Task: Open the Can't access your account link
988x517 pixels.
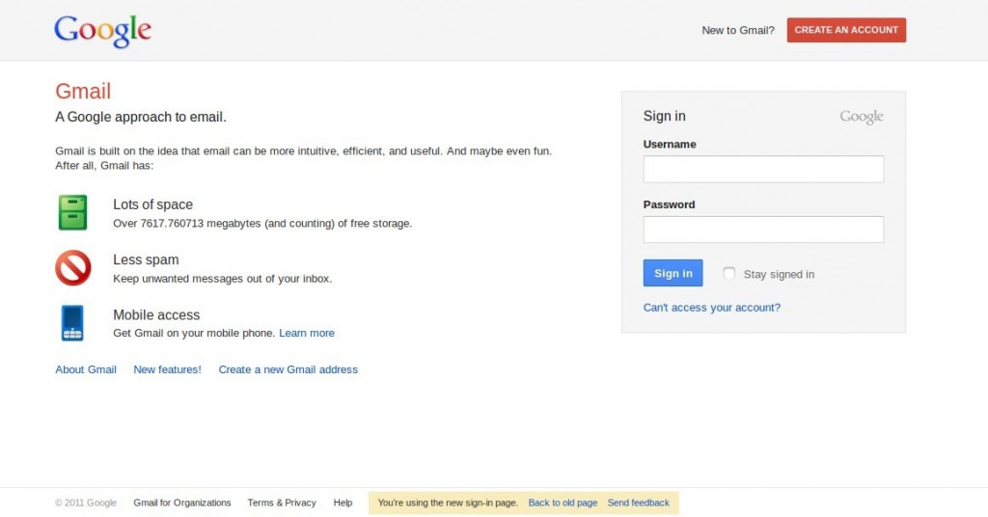Action: (711, 308)
